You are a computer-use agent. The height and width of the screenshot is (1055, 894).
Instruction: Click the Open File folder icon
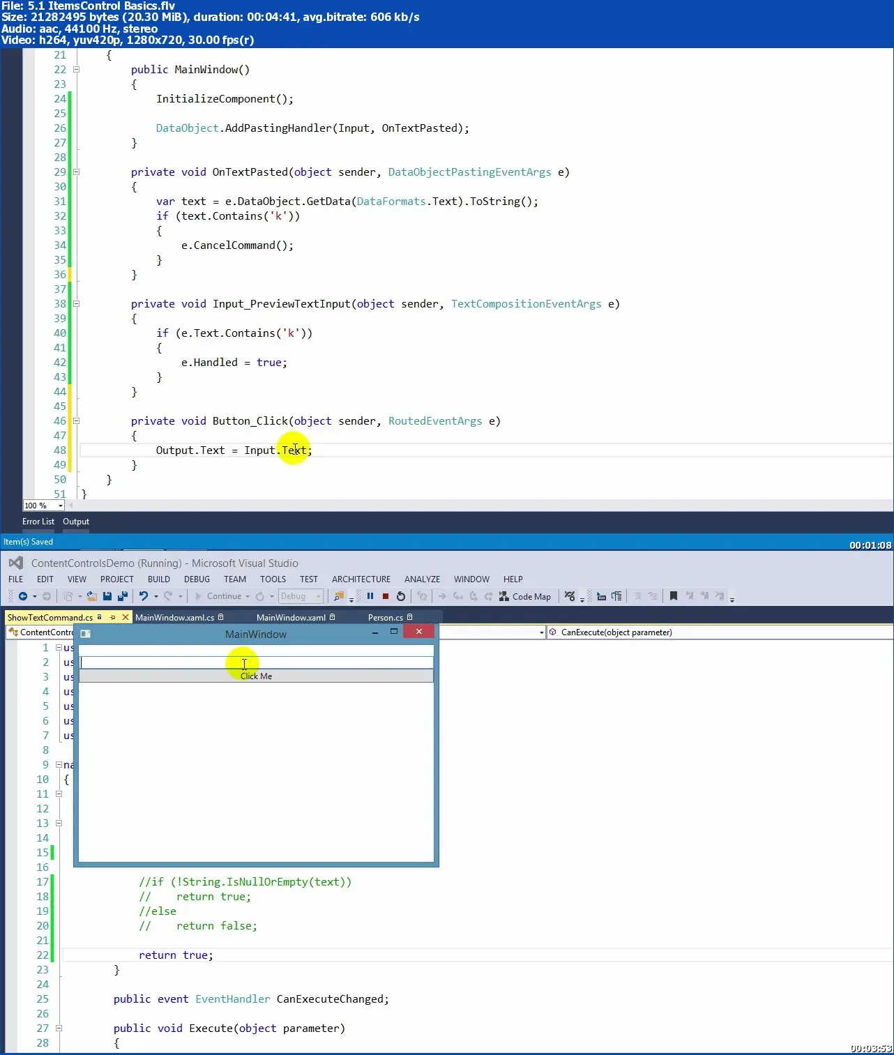click(92, 596)
